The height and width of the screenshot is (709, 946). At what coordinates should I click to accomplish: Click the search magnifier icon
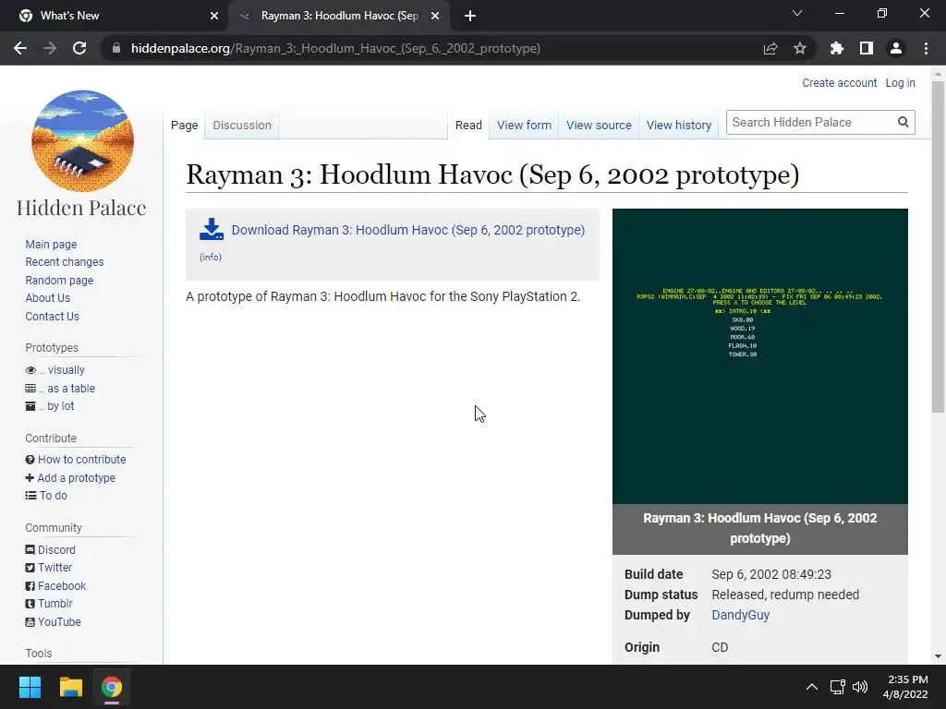[904, 123]
